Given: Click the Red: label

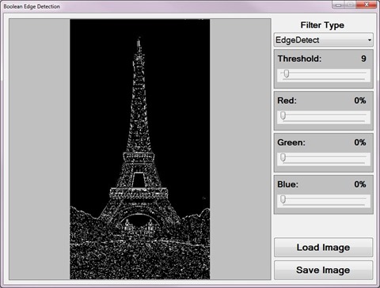Looking at the screenshot, I should [287, 100].
